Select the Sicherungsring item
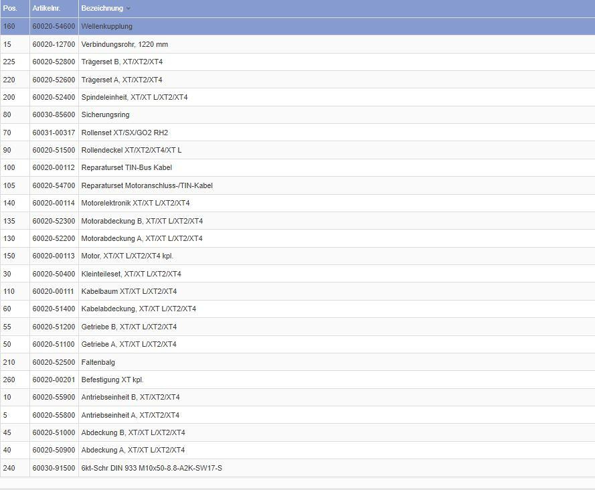The width and height of the screenshot is (595, 490). point(105,115)
